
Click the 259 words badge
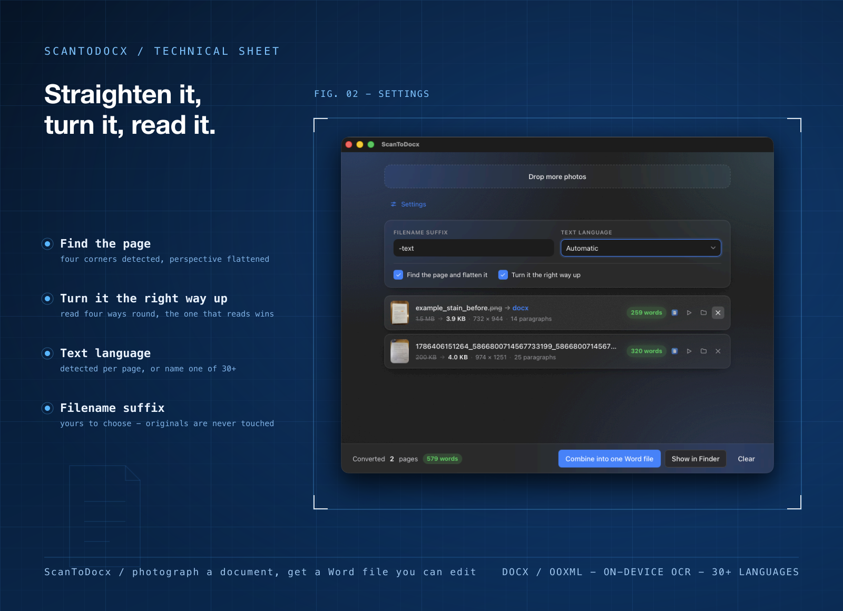[x=646, y=313]
